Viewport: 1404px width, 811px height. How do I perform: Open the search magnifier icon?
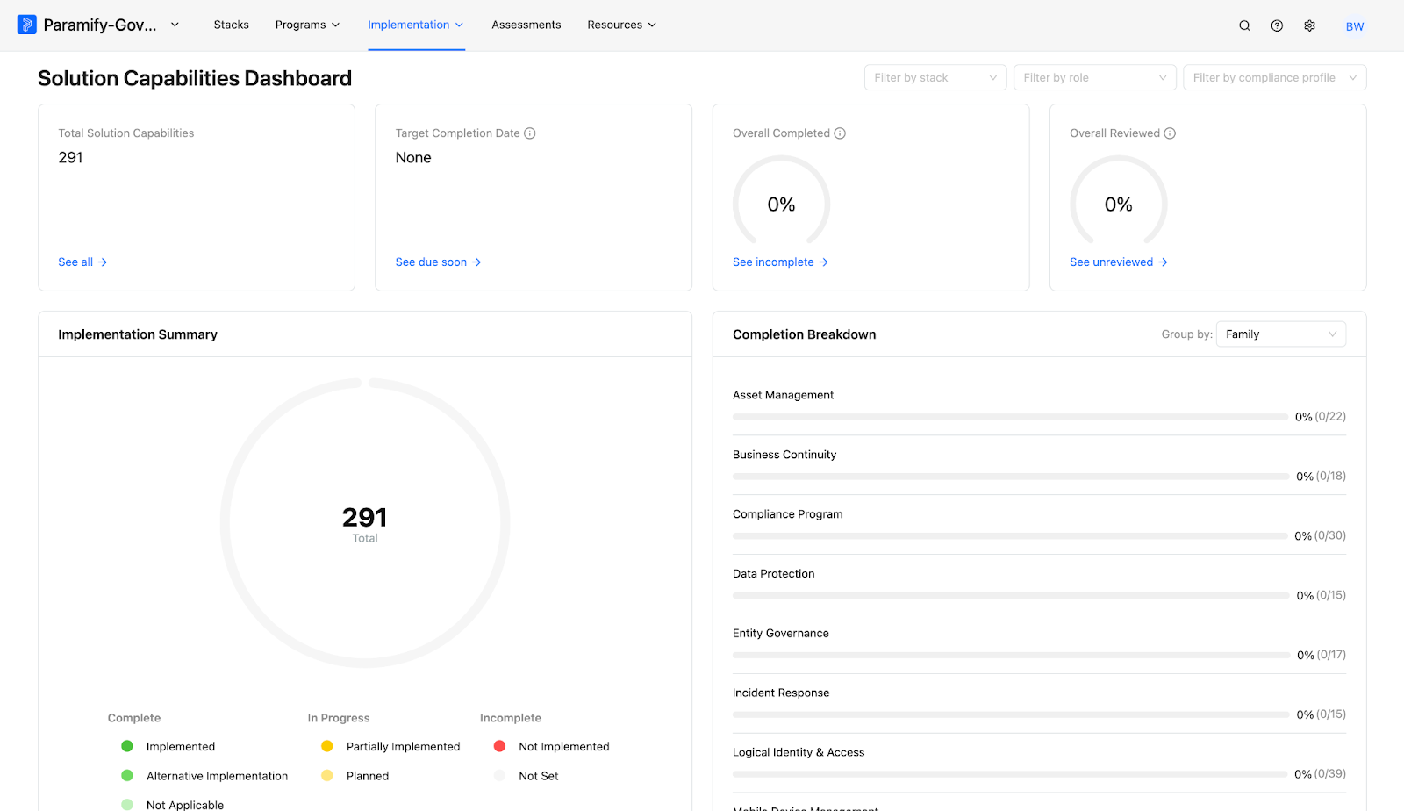coord(1244,25)
